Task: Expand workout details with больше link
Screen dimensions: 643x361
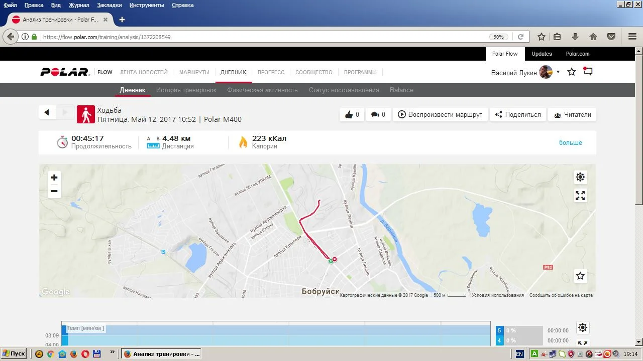Action: point(571,143)
